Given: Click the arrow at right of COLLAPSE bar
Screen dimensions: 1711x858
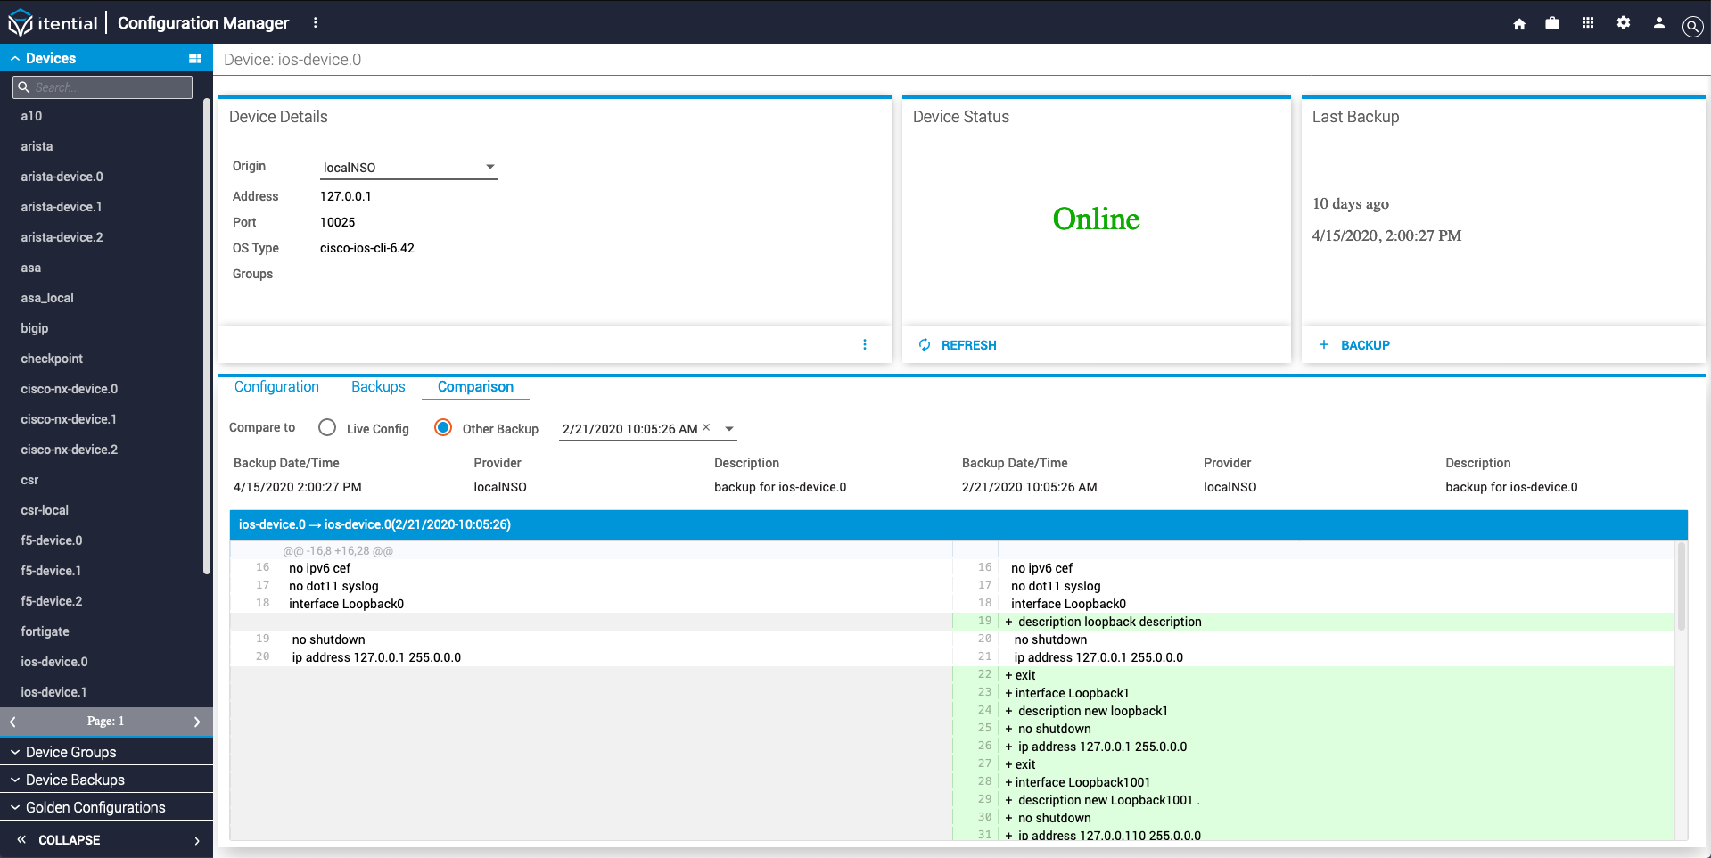Looking at the screenshot, I should point(197,840).
